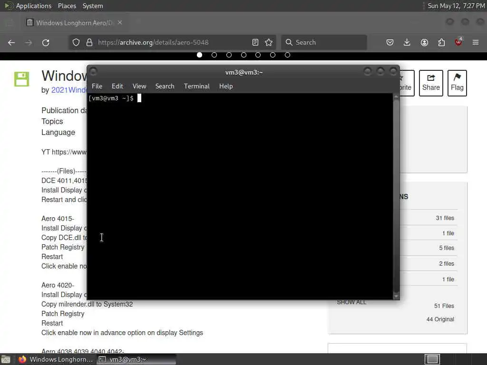The width and height of the screenshot is (487, 365).
Task: Click the terminal vertical scrollbar
Action: tap(396, 195)
